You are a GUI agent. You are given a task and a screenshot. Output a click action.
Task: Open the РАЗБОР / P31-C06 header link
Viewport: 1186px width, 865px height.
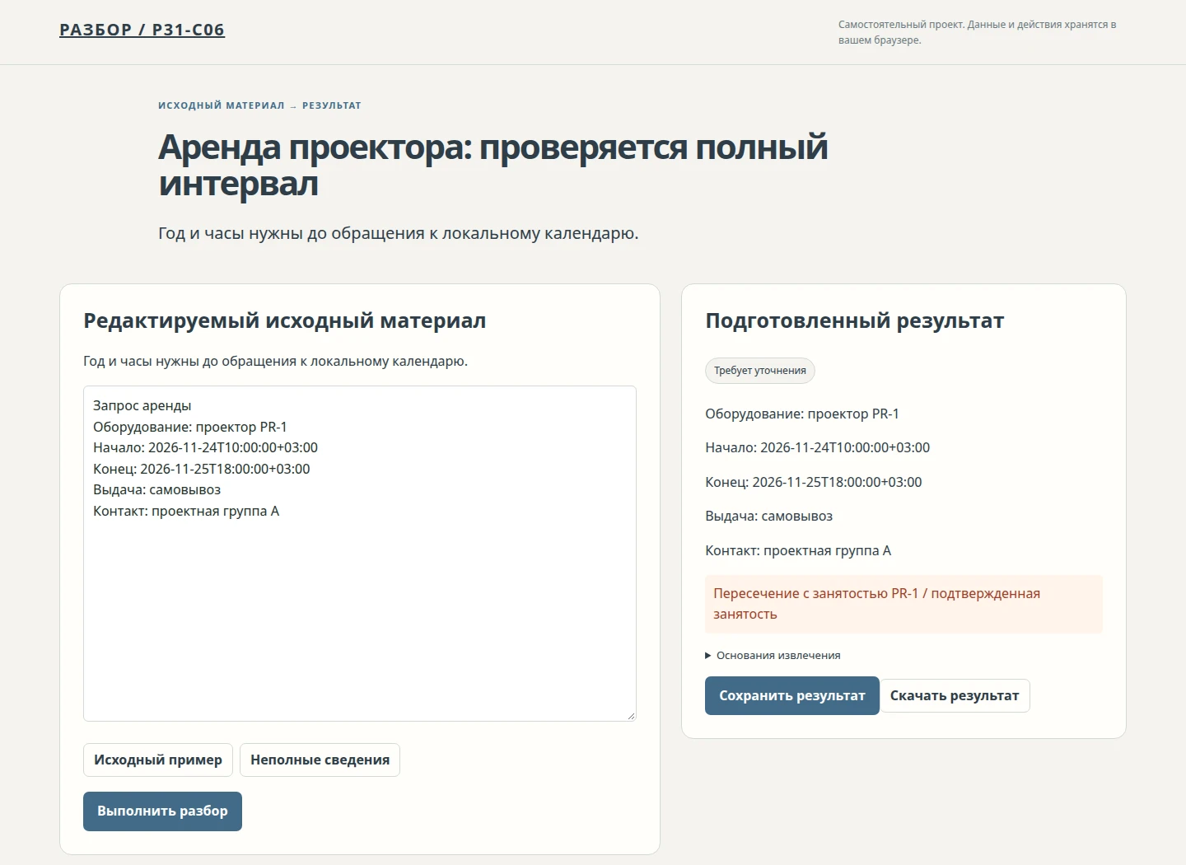click(142, 30)
